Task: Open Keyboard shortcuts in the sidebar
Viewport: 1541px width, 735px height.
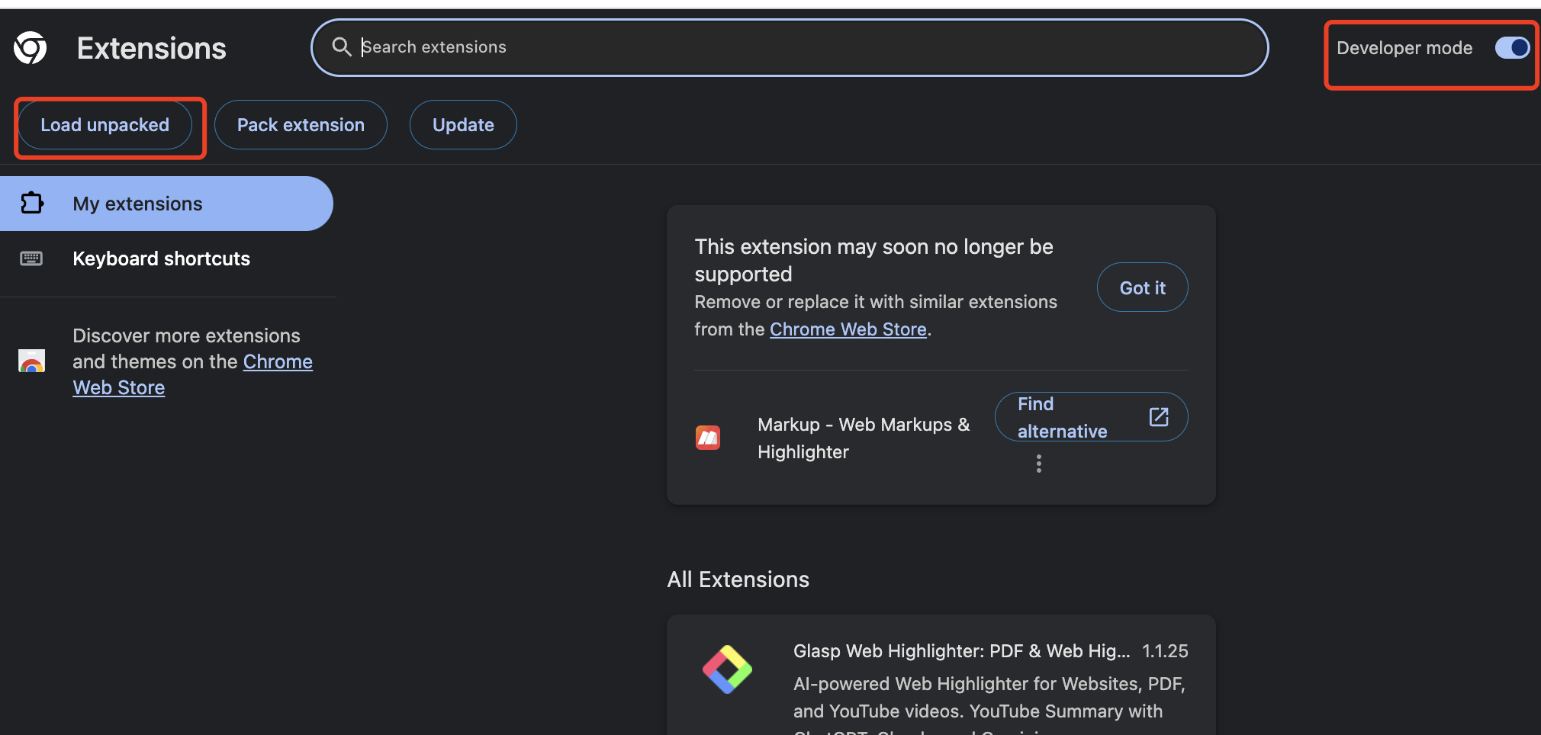Action: (161, 258)
